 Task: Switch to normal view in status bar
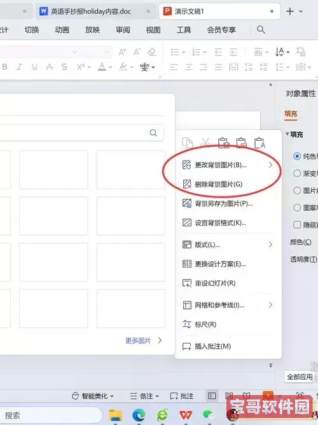212,396
